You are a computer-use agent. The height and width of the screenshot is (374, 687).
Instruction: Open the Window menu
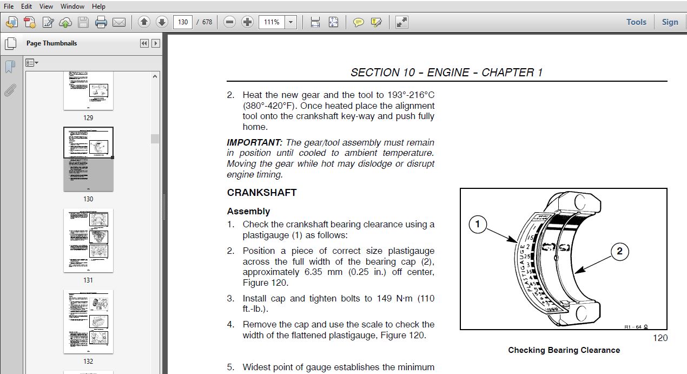pyautogui.click(x=72, y=6)
